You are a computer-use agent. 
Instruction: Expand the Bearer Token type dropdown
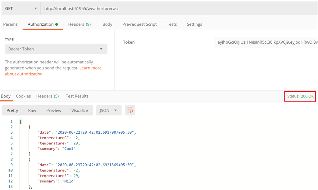tap(56, 49)
